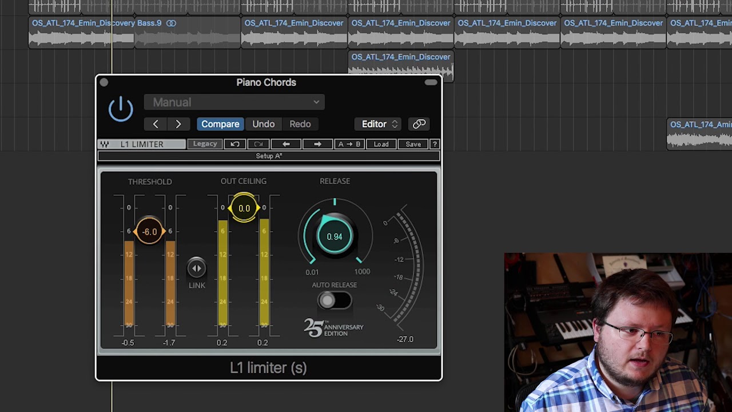Click the -1.7 right input peak readout
This screenshot has width=732, height=412.
[169, 343]
